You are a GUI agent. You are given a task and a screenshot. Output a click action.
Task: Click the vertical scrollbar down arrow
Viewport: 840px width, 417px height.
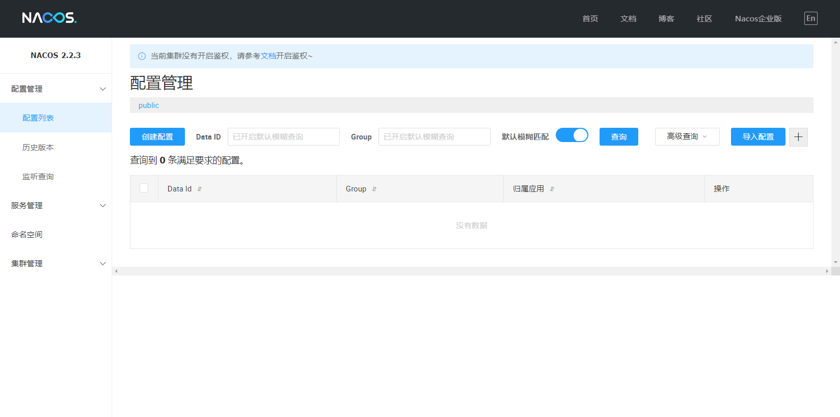pos(835,262)
